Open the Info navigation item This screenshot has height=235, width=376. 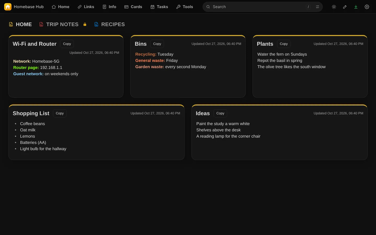coord(109,7)
